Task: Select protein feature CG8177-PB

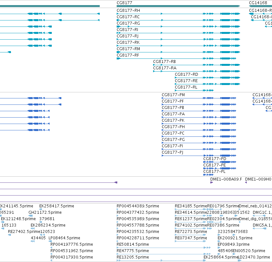Action: pos(173,108)
